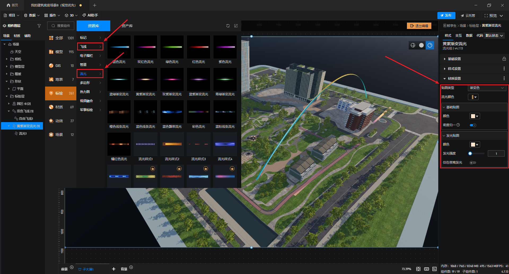The width and height of the screenshot is (509, 274).
Task: Expand the 样式设置 section
Action: (x=445, y=69)
